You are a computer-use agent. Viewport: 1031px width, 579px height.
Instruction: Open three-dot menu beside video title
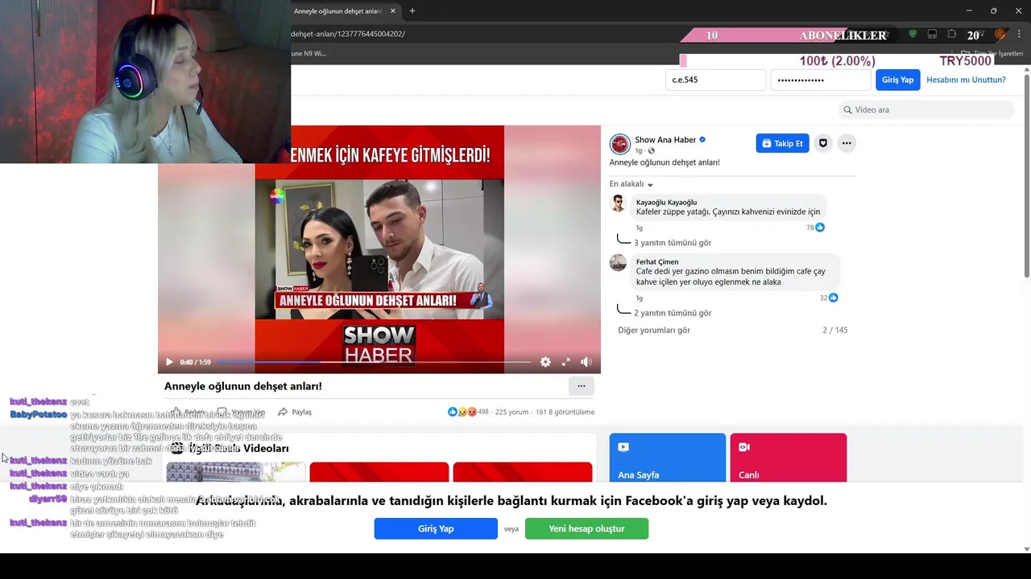pyautogui.click(x=582, y=386)
